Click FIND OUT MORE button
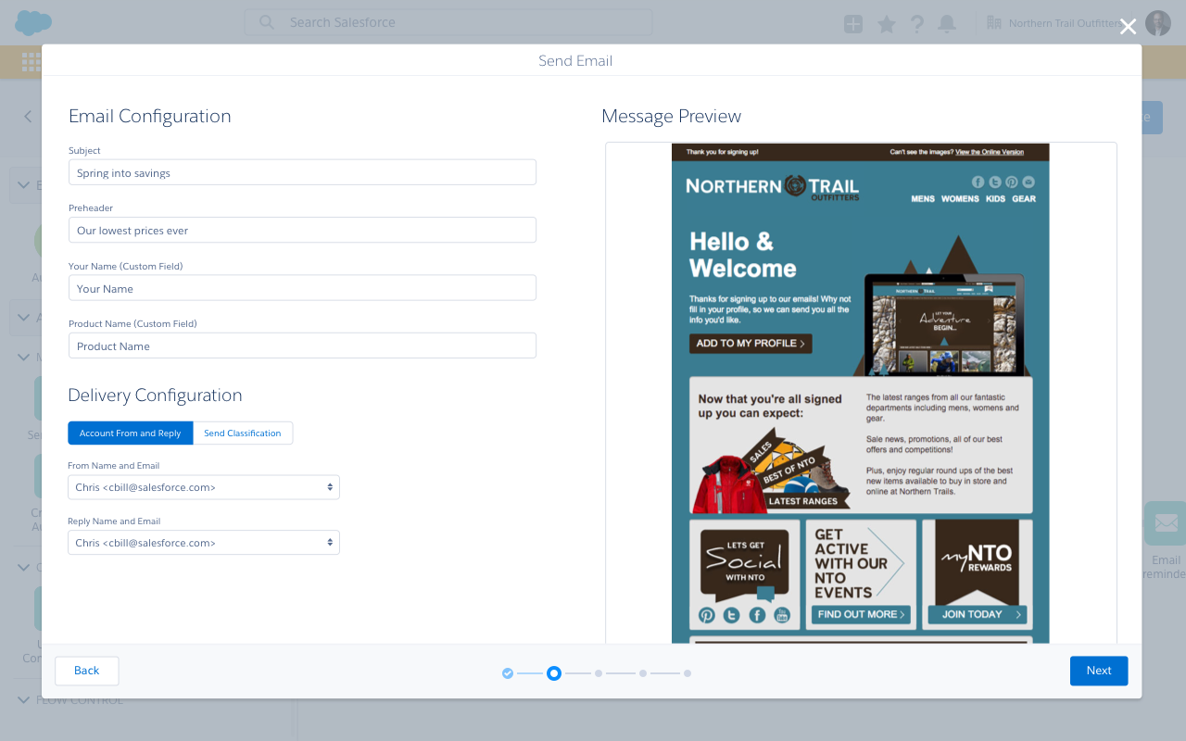 point(862,614)
